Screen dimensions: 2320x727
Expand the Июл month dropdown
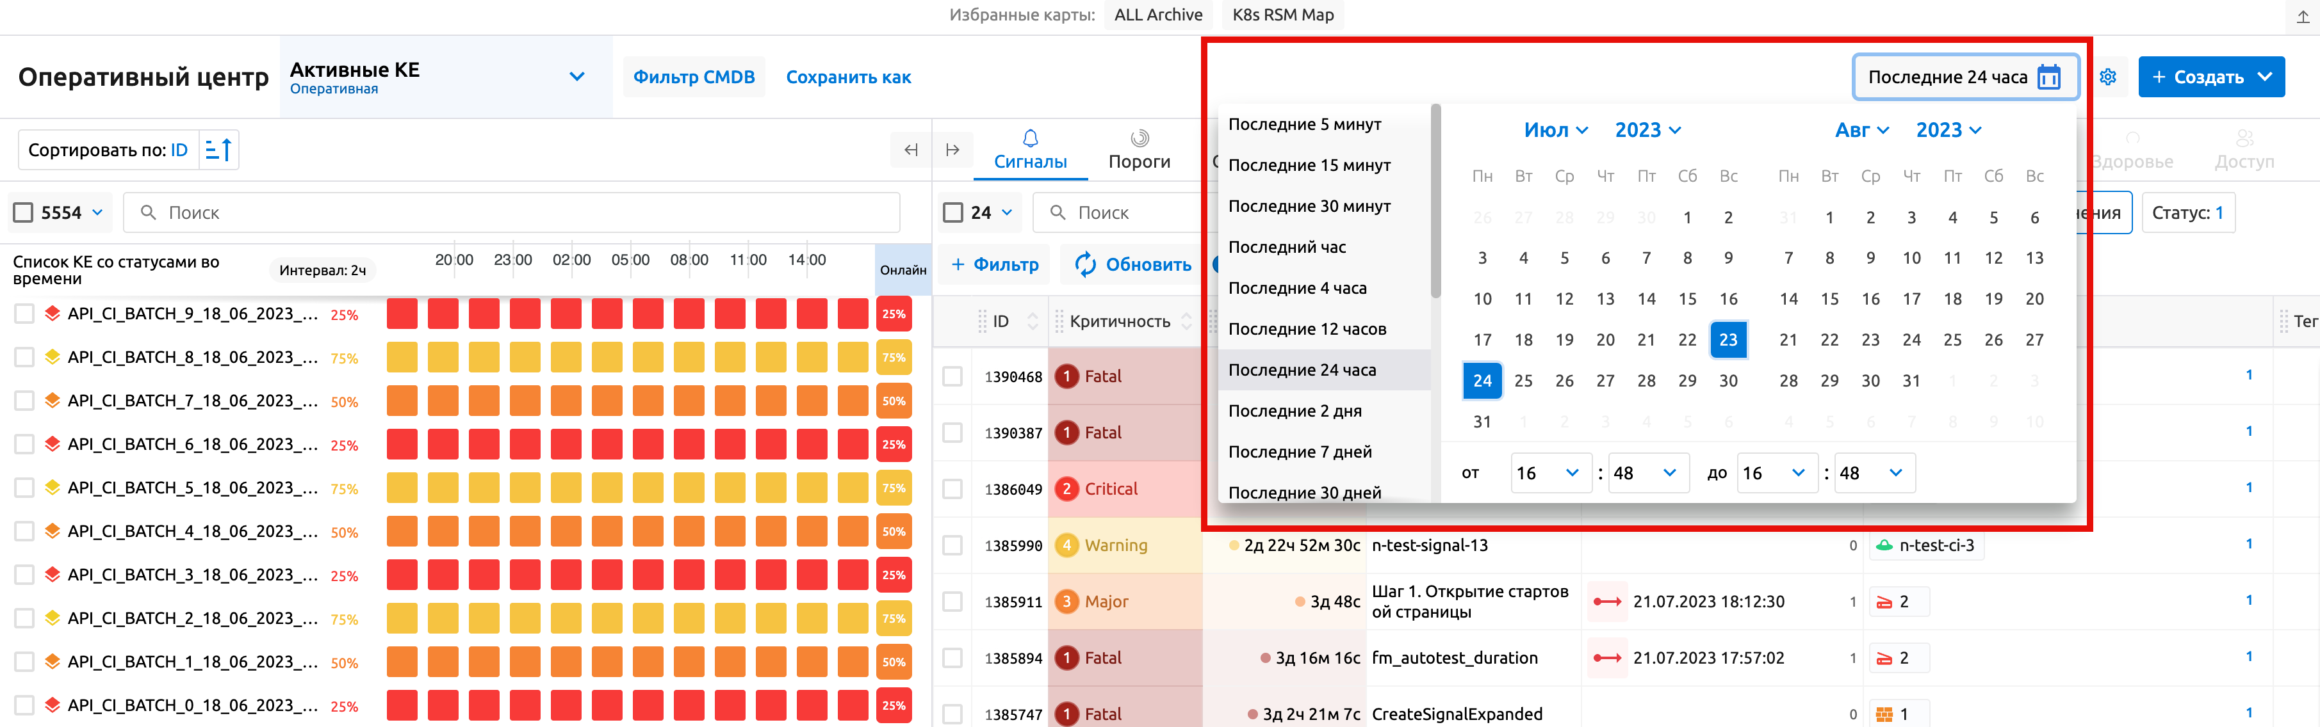tap(1555, 131)
